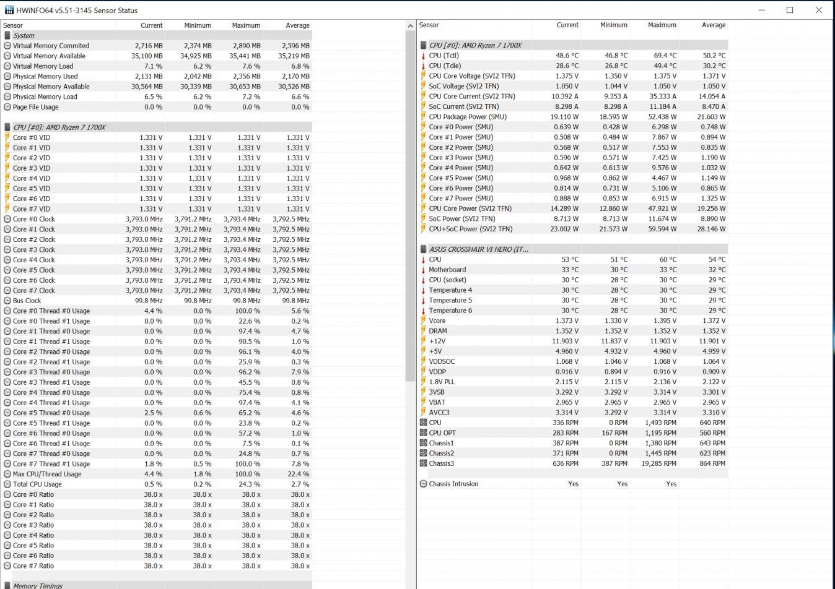Image resolution: width=835 pixels, height=589 pixels.
Task: Click the CPU Ryzen 7 1700X group icon in right panel
Action: 423,45
